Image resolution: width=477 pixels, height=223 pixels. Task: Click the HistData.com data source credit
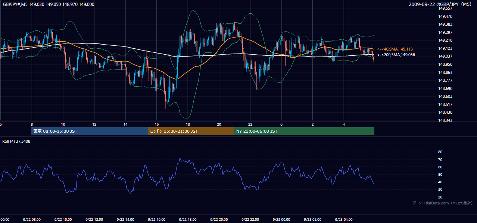[x=443, y=203]
